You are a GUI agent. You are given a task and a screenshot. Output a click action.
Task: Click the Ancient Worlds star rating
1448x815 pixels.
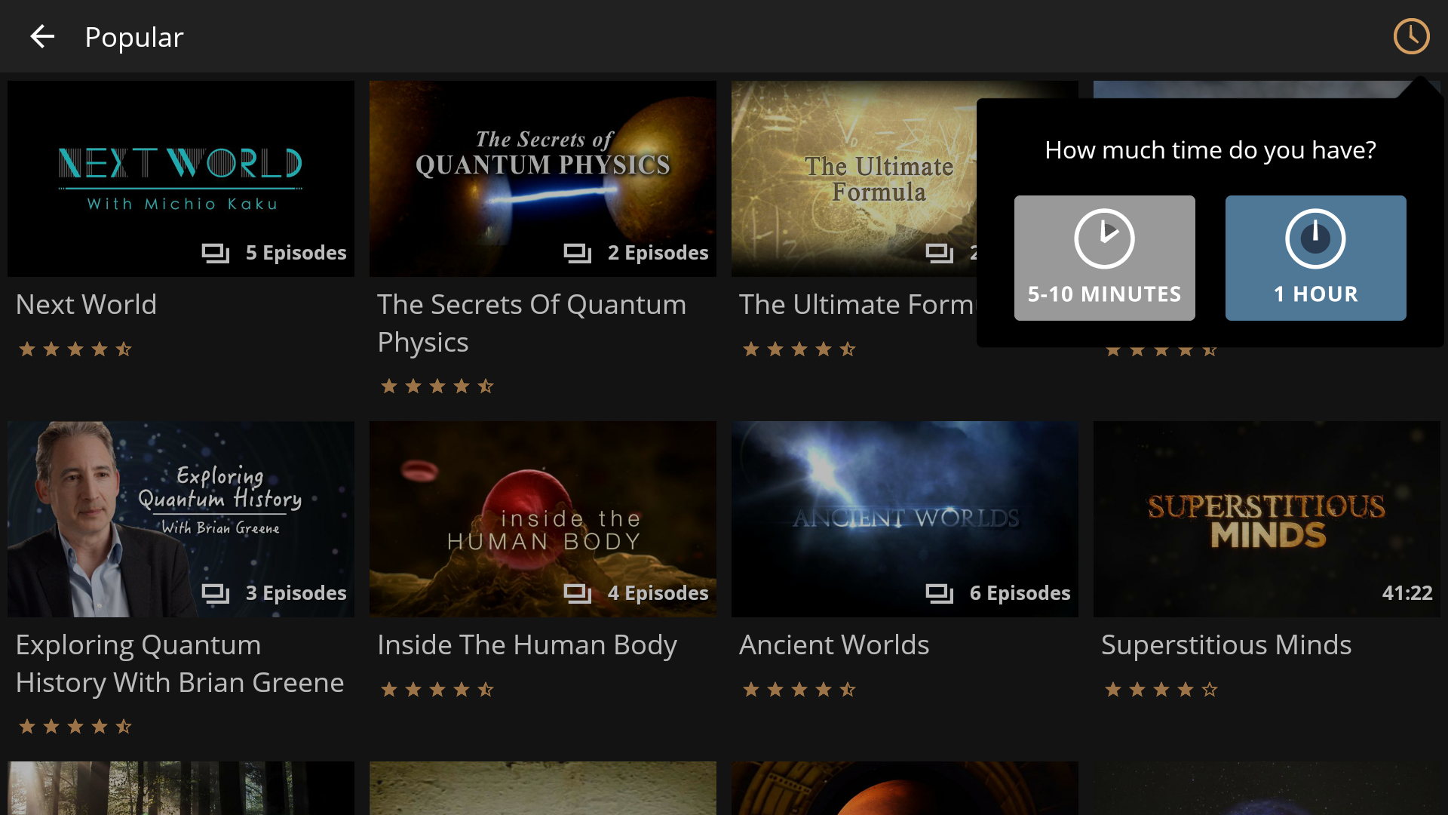click(799, 689)
